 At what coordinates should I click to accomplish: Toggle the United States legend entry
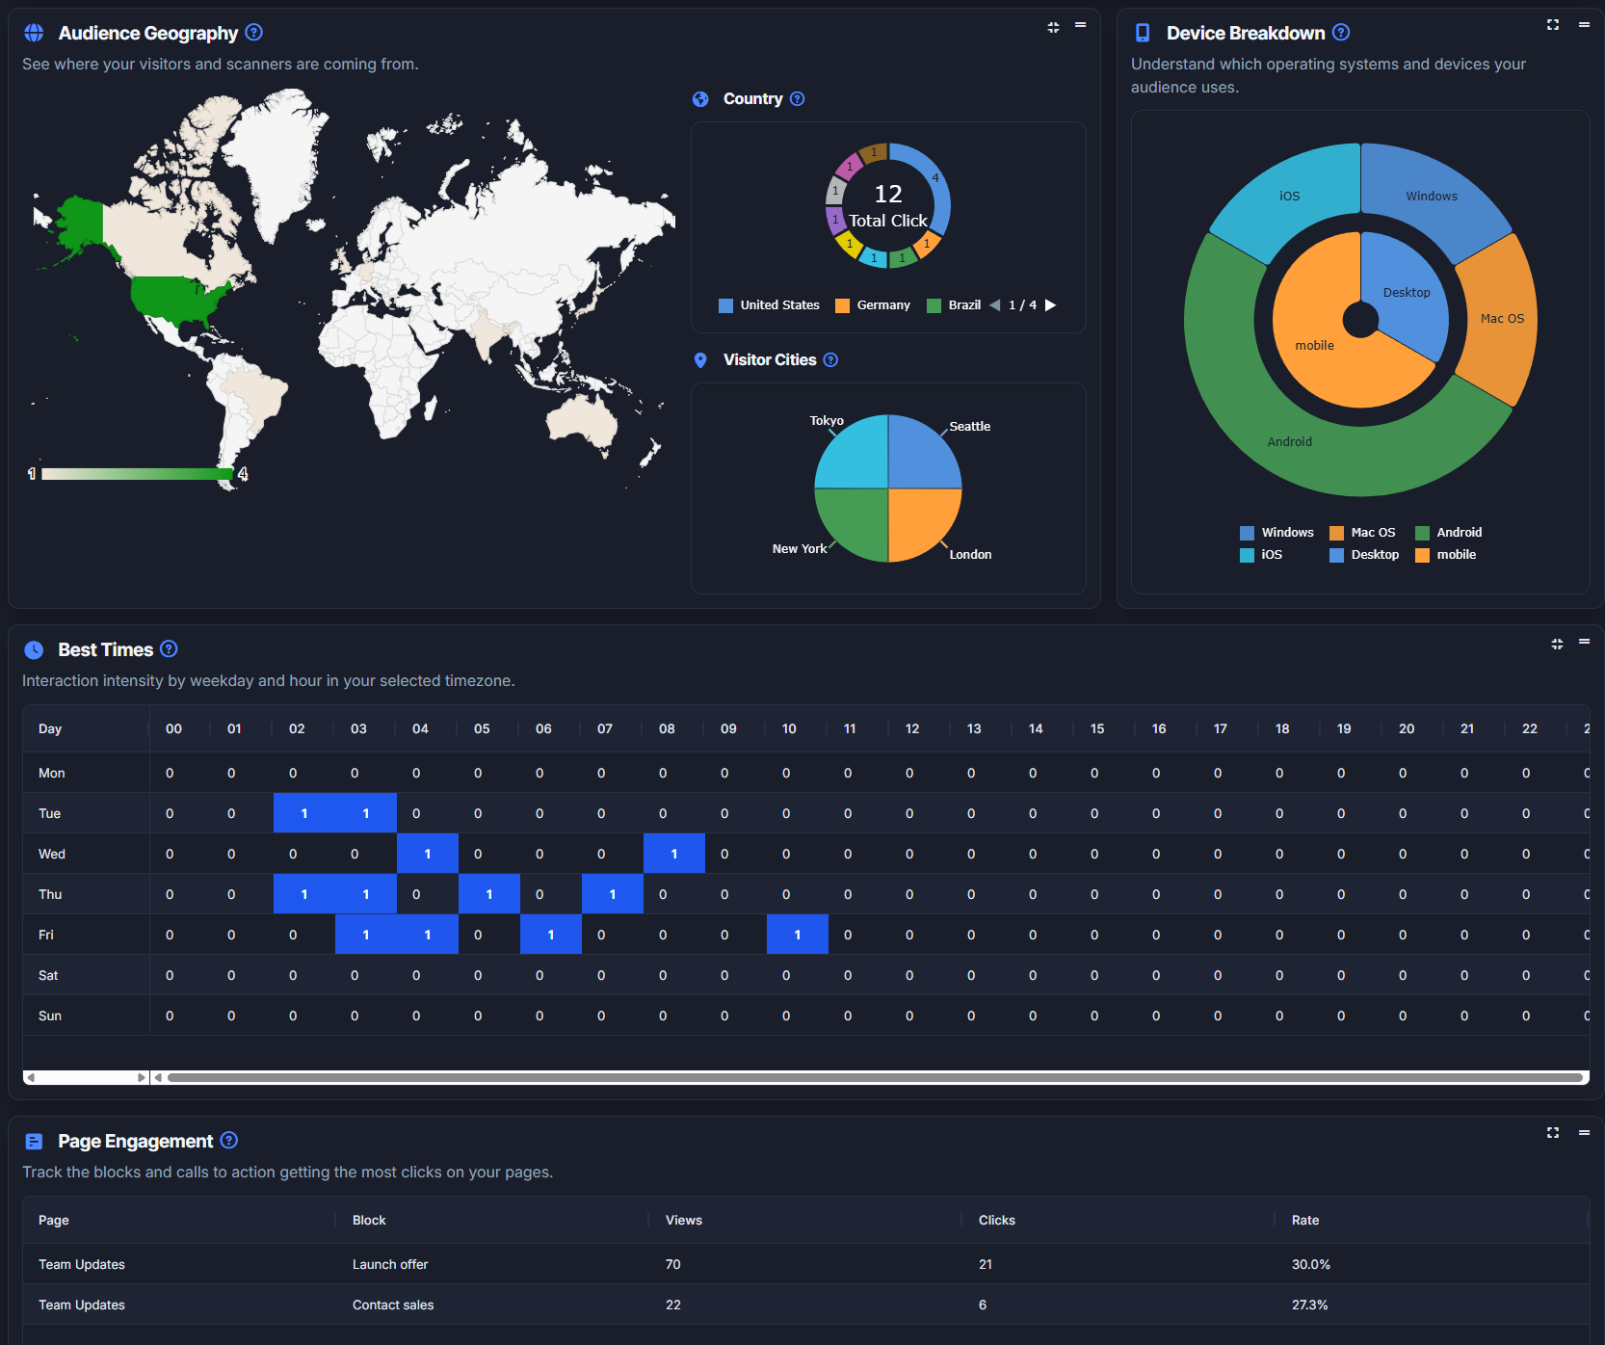tap(769, 305)
